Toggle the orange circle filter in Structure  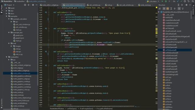point(168,9)
